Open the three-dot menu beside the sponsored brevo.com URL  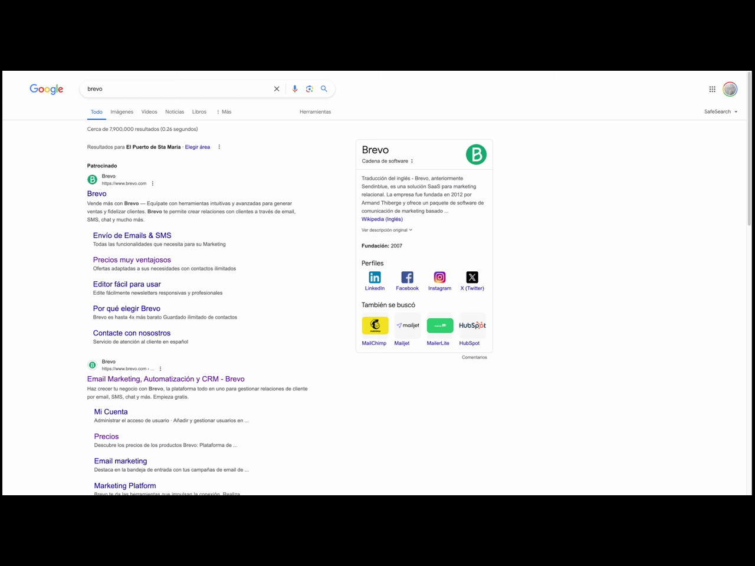point(153,183)
